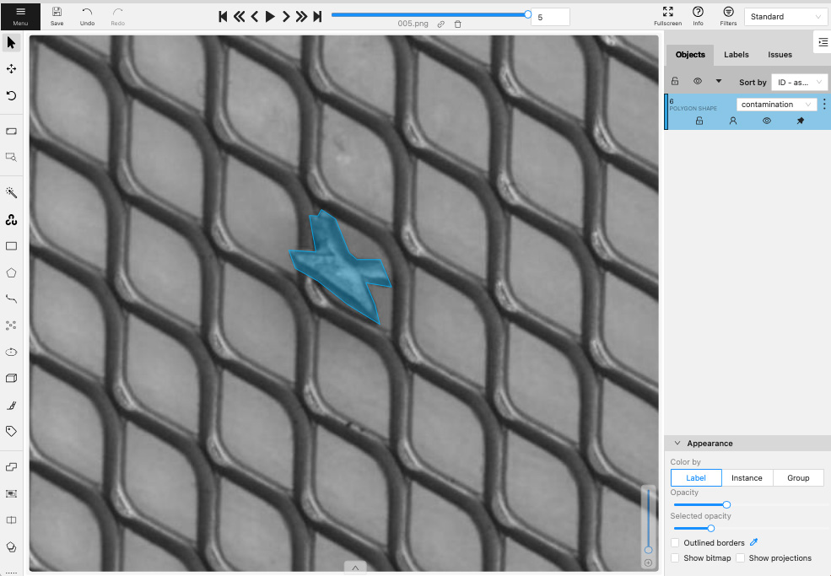The image size is (831, 576).
Task: Open OpenCV tools
Action: click(11, 219)
